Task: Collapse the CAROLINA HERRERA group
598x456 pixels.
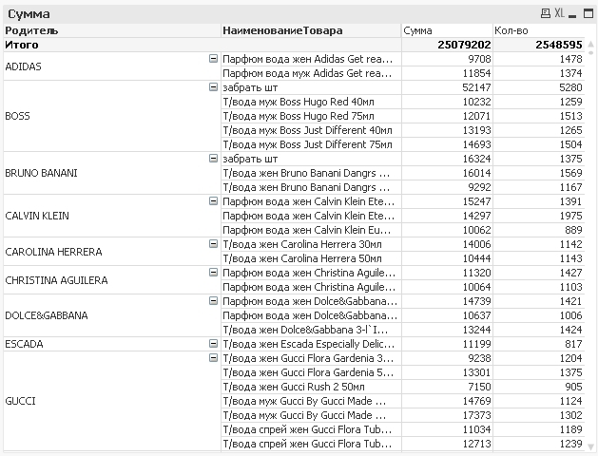Action: 213,244
